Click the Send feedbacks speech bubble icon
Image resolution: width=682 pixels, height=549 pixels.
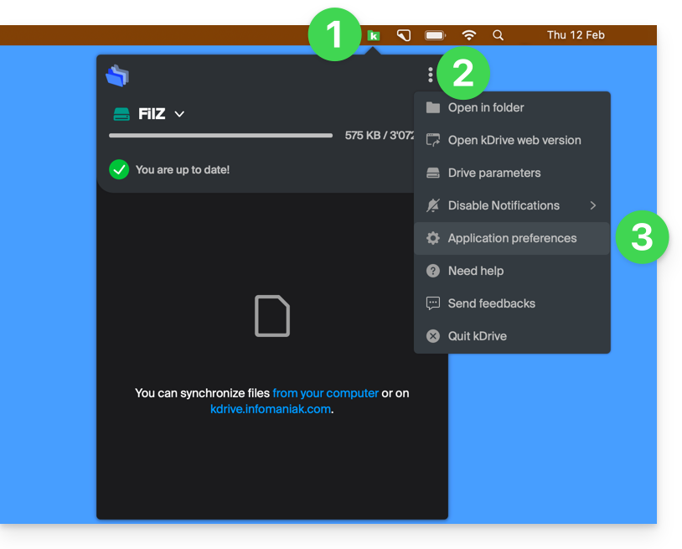[x=433, y=303]
